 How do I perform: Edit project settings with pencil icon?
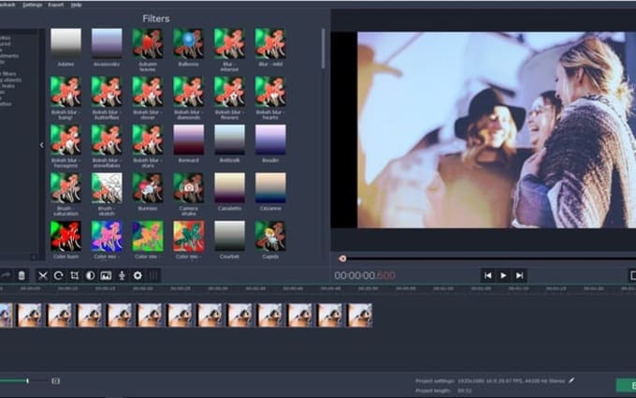[x=571, y=380]
